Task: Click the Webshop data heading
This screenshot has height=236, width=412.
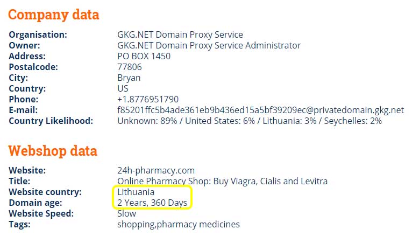Action: tap(53, 151)
